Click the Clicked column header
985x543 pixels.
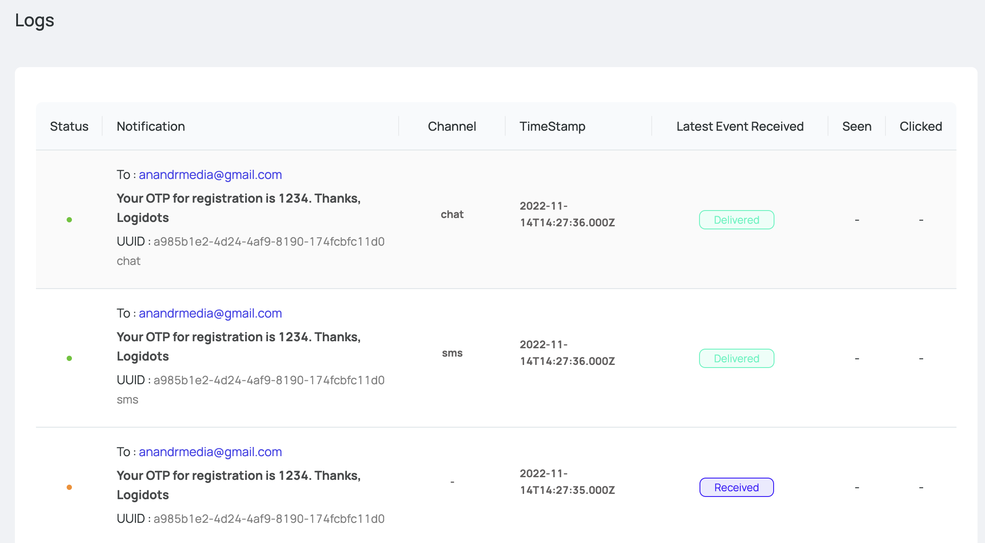(921, 126)
